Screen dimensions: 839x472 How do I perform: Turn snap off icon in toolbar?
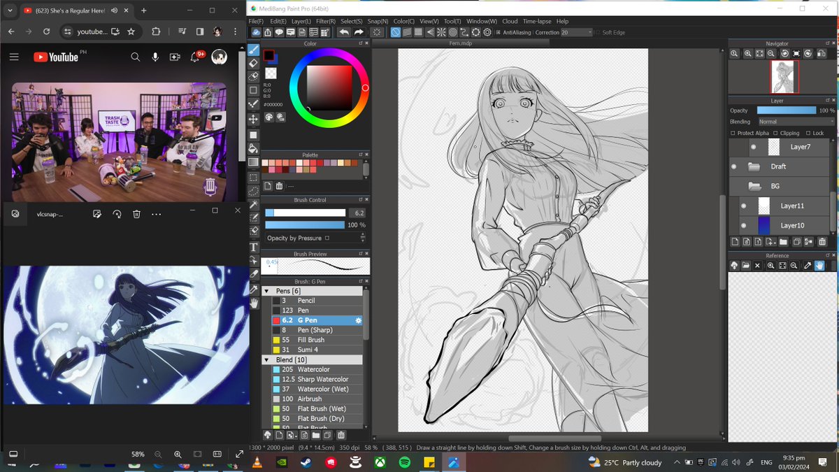tap(396, 32)
